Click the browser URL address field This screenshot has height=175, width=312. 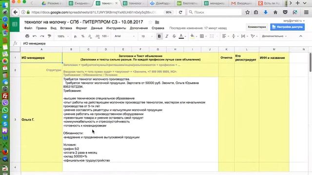coord(94,12)
